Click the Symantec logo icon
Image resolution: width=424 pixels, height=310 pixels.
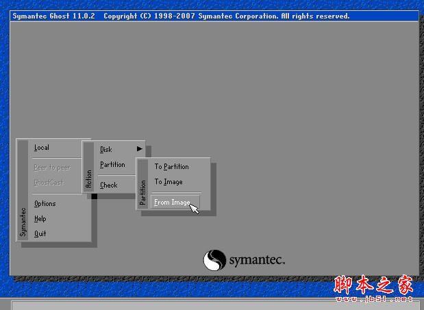214,260
